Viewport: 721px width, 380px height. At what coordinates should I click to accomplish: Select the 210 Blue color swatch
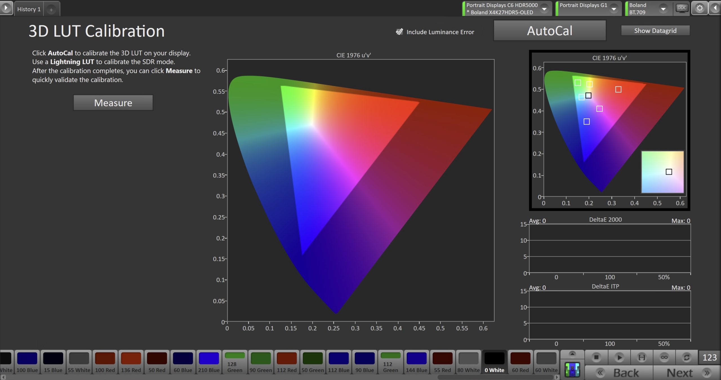pos(209,362)
